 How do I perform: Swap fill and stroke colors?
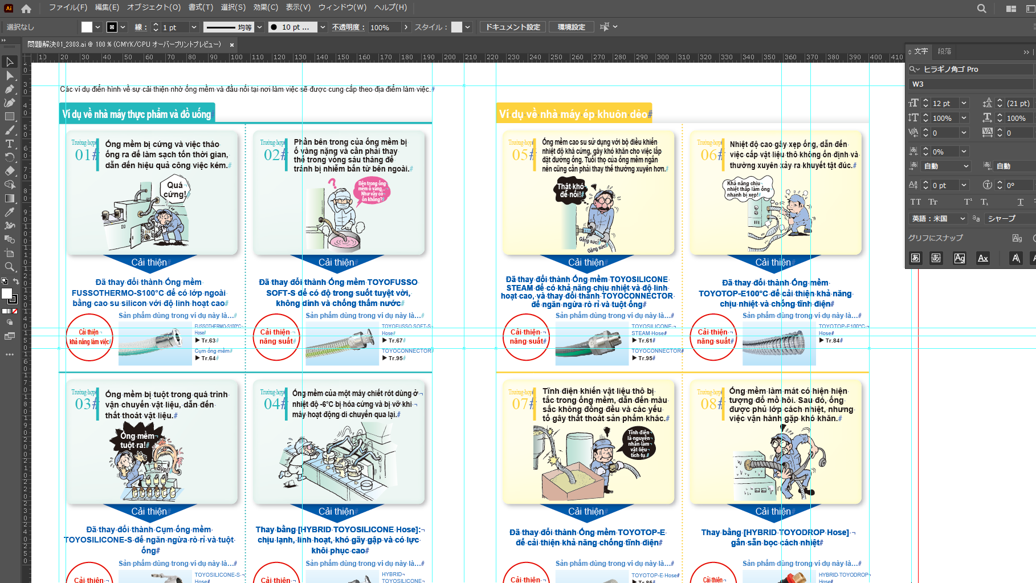(x=15, y=281)
